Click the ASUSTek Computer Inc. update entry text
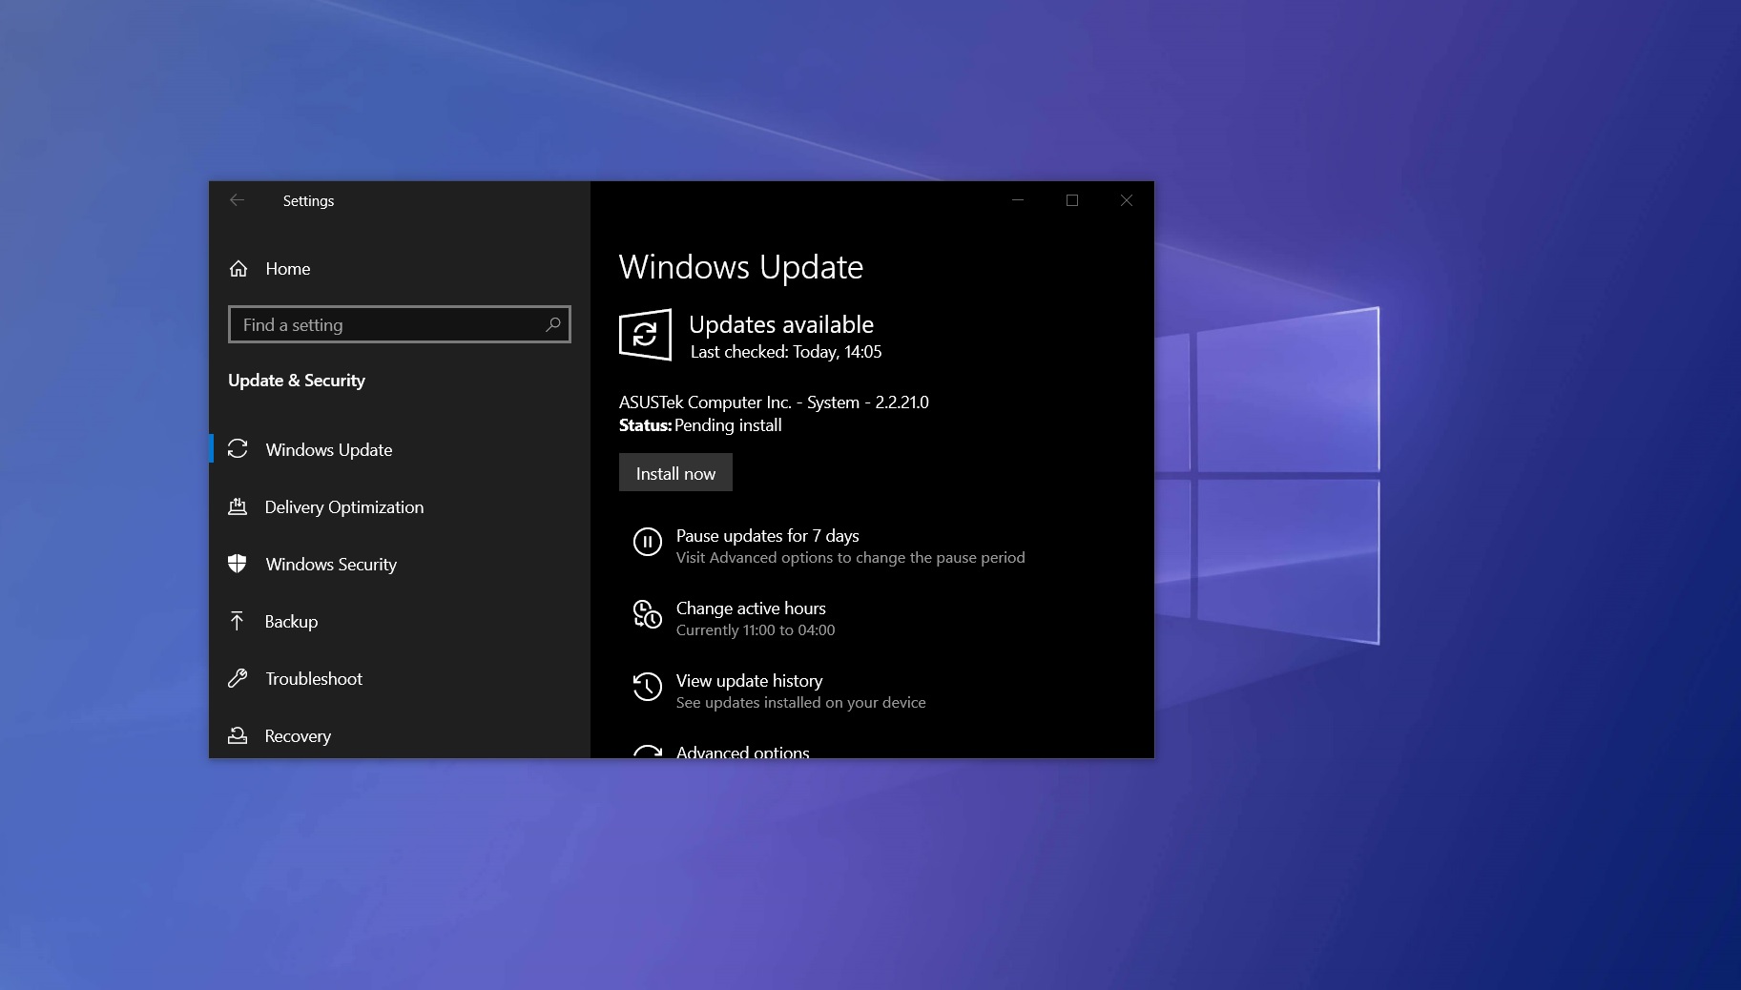 click(774, 402)
